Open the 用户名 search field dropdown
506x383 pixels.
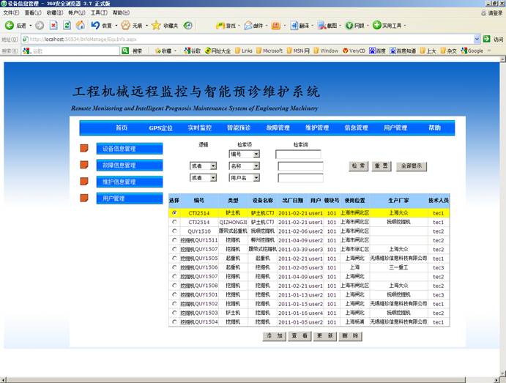[x=255, y=178]
